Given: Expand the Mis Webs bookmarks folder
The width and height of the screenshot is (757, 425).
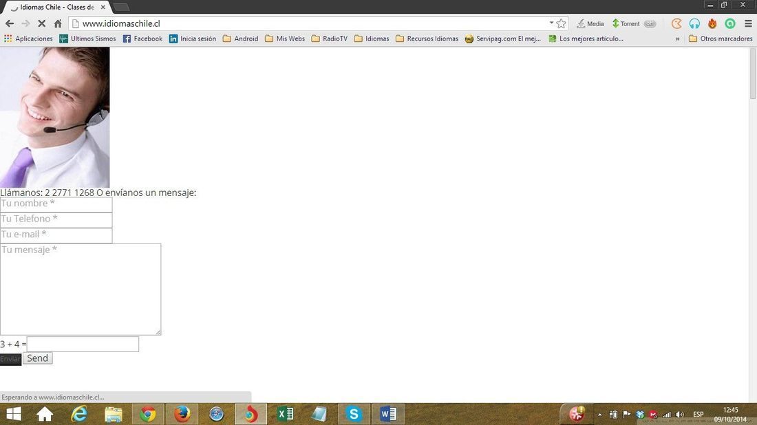Looking at the screenshot, I should click(x=285, y=39).
